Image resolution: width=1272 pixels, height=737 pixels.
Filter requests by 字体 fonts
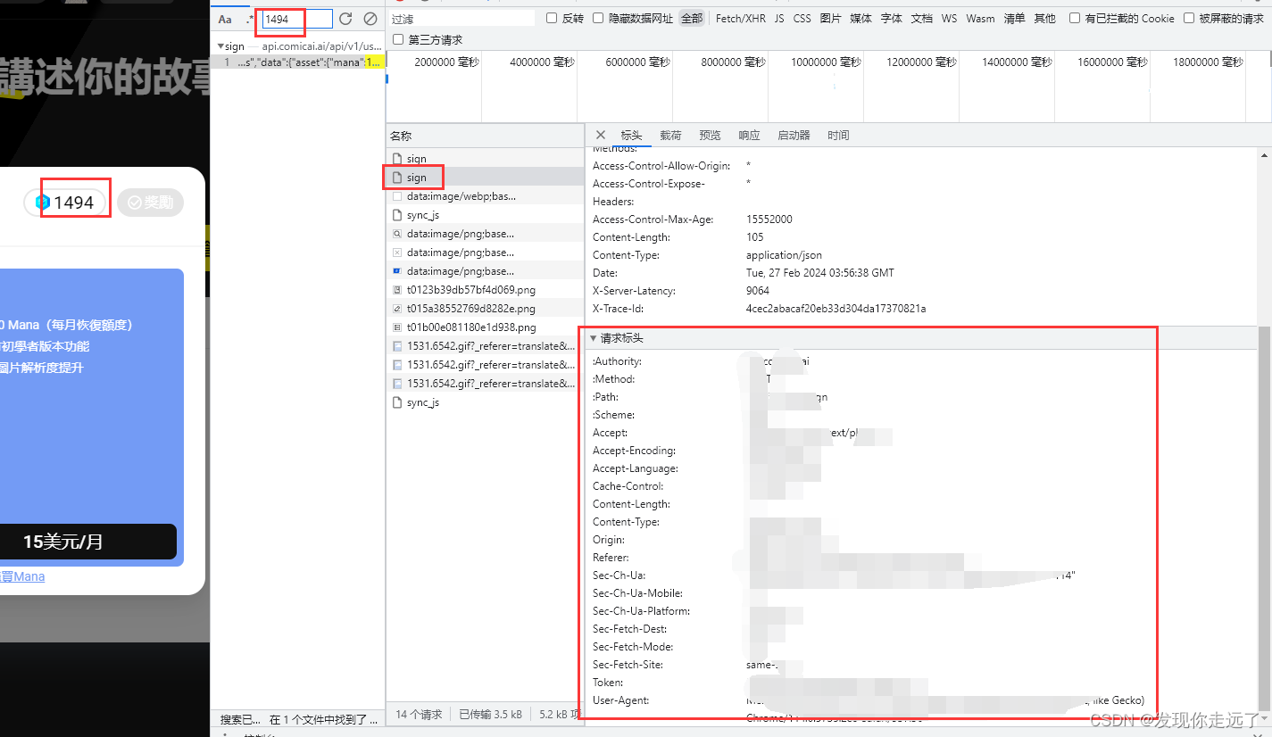(x=891, y=18)
